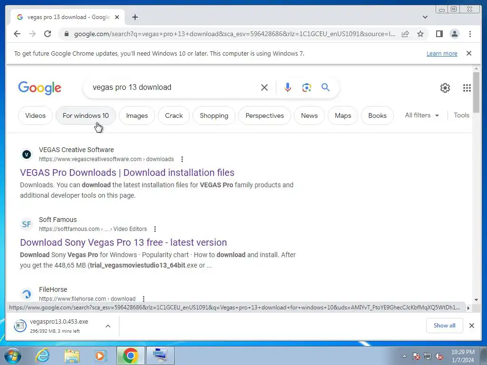Open Windows Explorer from taskbar
The width and height of the screenshot is (487, 365).
(x=72, y=355)
